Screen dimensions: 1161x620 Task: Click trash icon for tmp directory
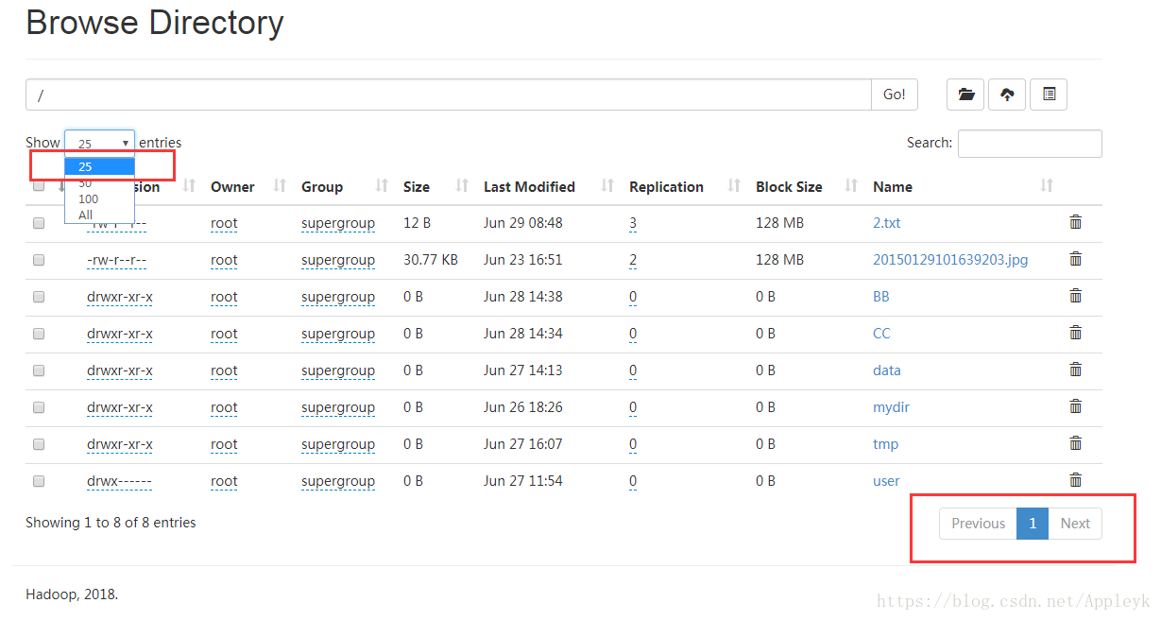1075,443
